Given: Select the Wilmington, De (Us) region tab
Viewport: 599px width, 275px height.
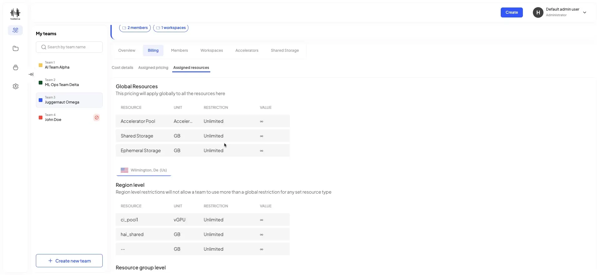Looking at the screenshot, I should click(x=144, y=170).
